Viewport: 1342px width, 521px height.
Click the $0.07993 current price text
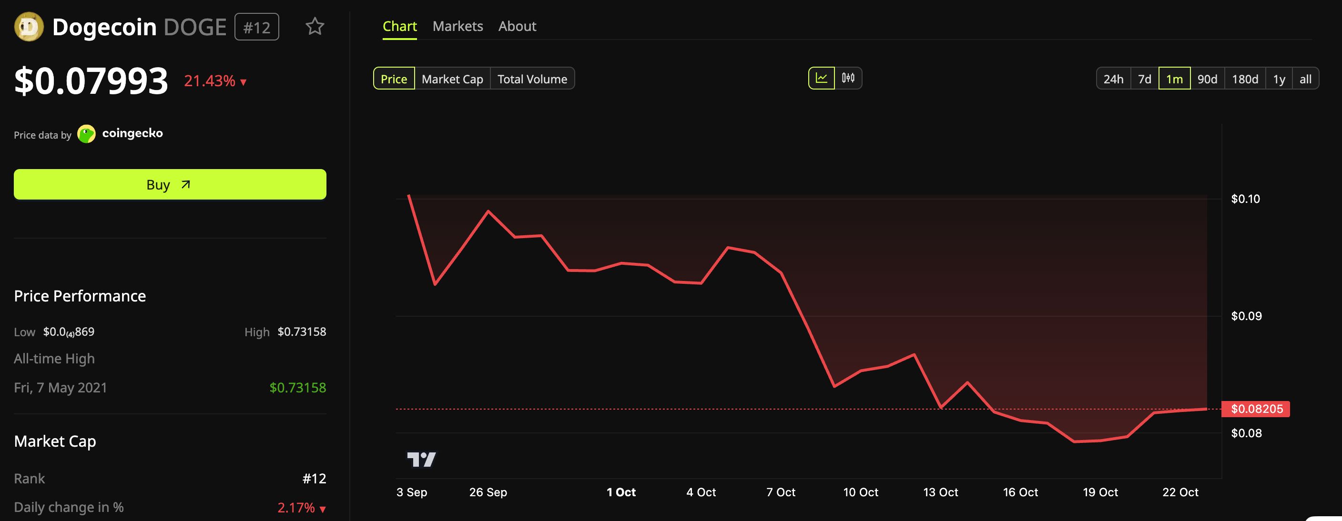91,81
